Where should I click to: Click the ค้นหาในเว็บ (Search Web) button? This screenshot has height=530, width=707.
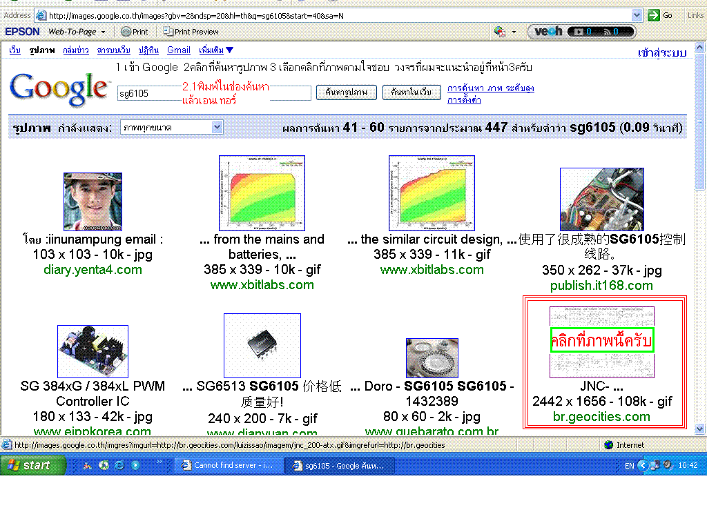point(411,92)
